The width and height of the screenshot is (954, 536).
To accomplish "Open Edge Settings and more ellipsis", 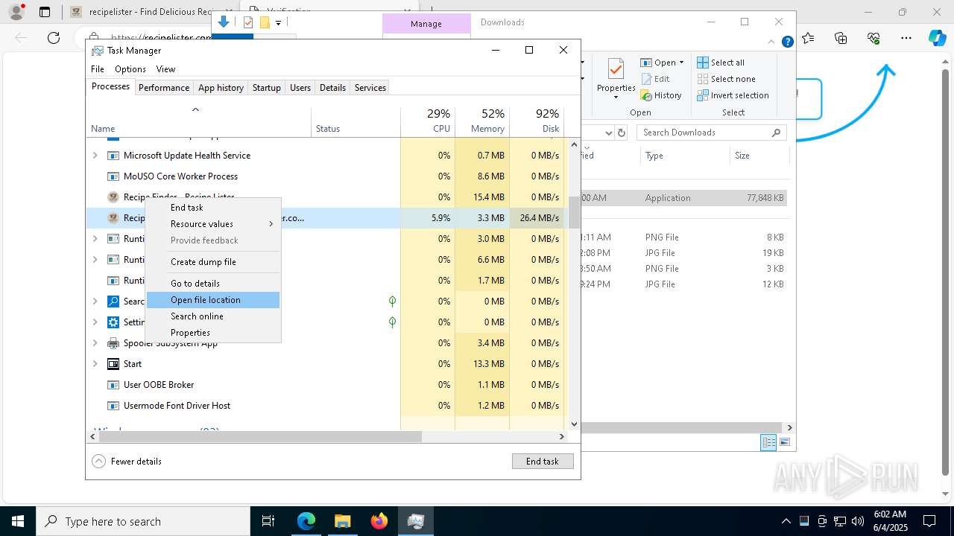I will click(906, 38).
